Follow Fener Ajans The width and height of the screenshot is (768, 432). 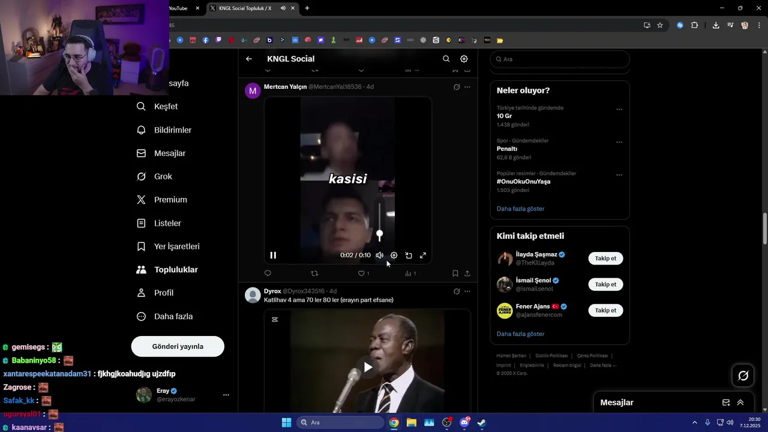(605, 310)
